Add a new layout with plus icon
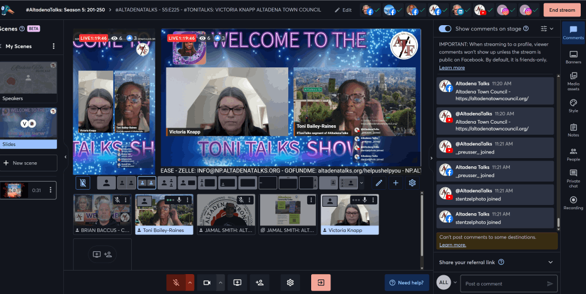This screenshot has width=586, height=294. click(396, 183)
